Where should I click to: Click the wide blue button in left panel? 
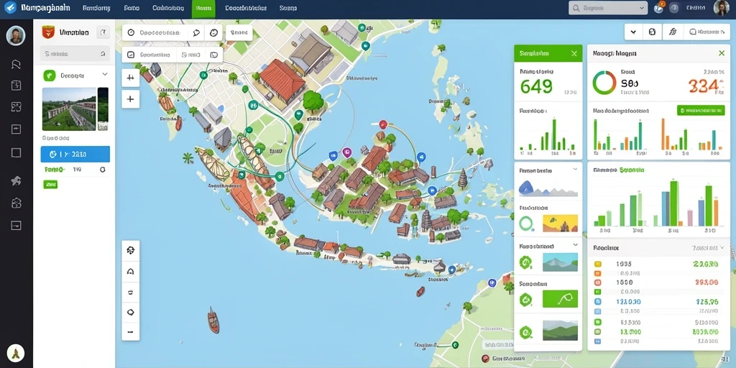click(75, 154)
